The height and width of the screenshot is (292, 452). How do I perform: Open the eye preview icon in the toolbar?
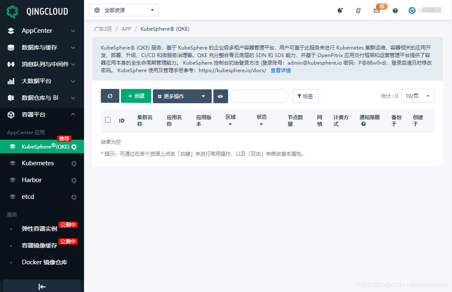tap(221, 96)
